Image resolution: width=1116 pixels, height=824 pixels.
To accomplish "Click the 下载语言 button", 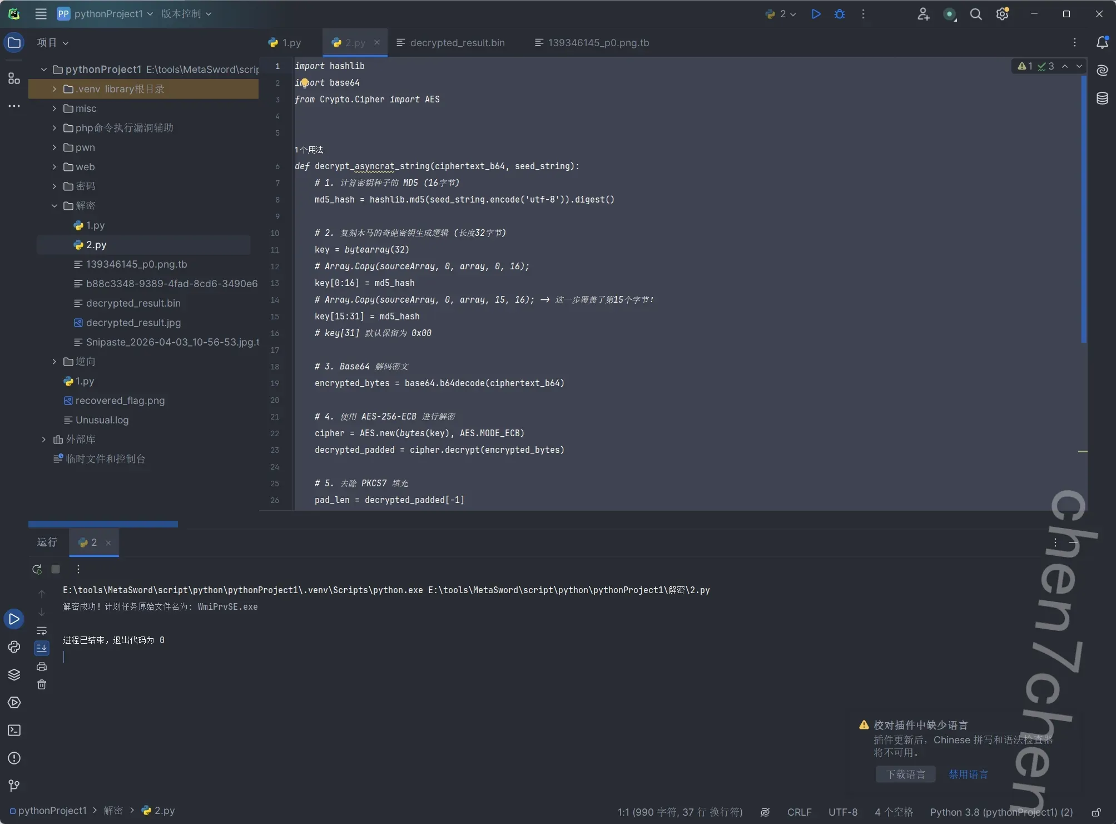I will 905,774.
